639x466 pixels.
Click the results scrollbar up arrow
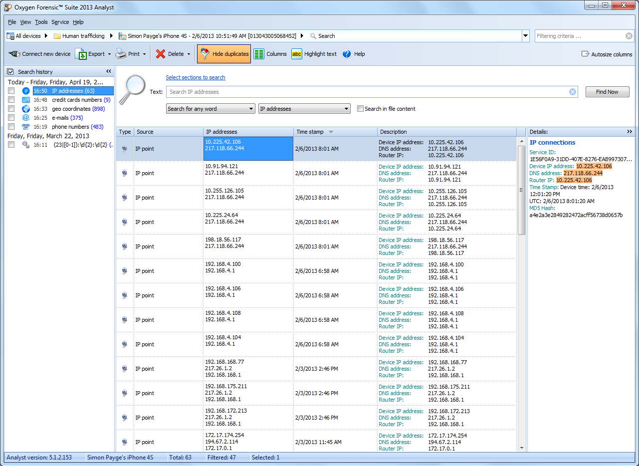[522, 140]
